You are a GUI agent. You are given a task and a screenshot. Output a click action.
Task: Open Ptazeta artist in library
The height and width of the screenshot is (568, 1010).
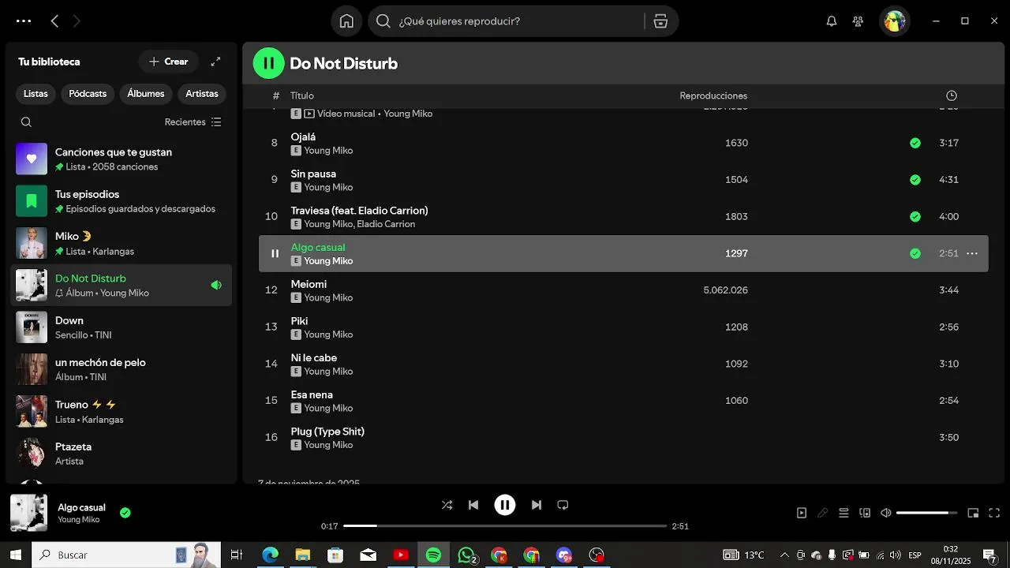[122, 454]
